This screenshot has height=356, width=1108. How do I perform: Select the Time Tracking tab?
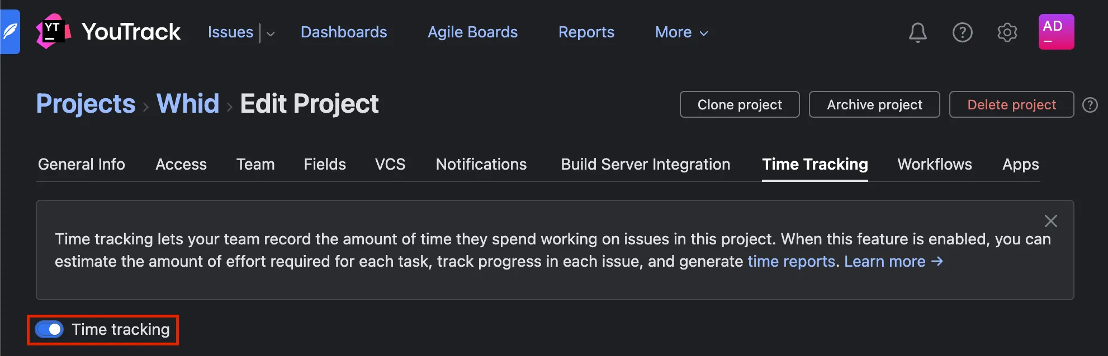click(x=815, y=164)
